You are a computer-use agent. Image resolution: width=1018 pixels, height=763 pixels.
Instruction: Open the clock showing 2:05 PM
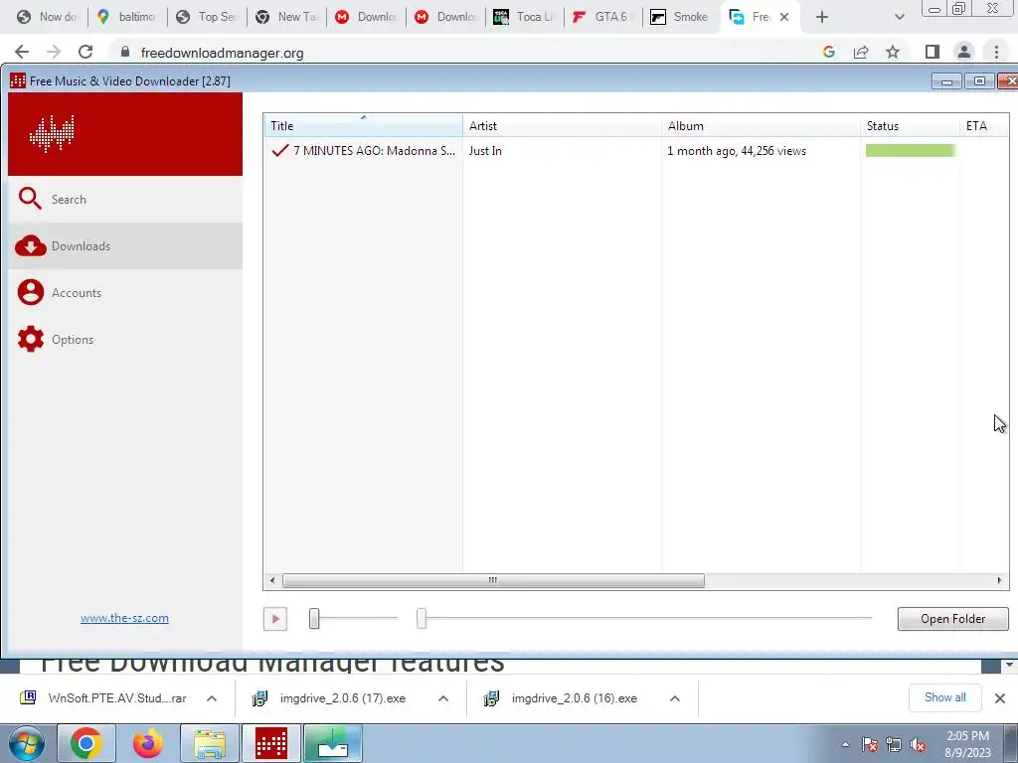pos(967,744)
